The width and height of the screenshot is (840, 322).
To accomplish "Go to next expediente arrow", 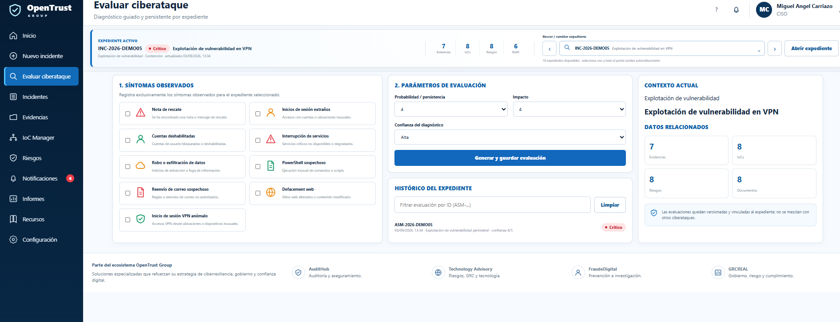I will click(775, 49).
